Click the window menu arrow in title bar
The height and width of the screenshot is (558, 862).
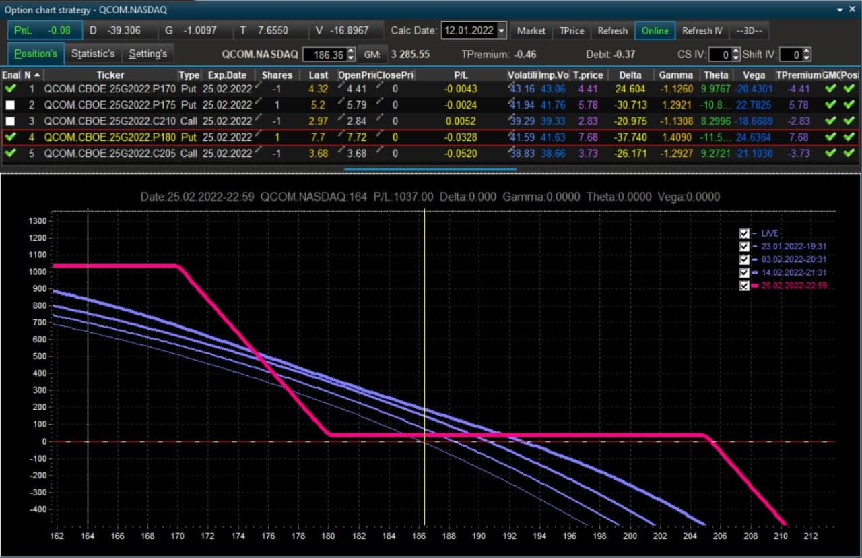click(x=840, y=10)
